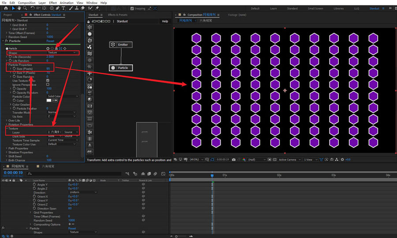Uncheck Use Texture Ratio checkbox
The height and width of the screenshot is (238, 397).
pyautogui.click(x=48, y=80)
